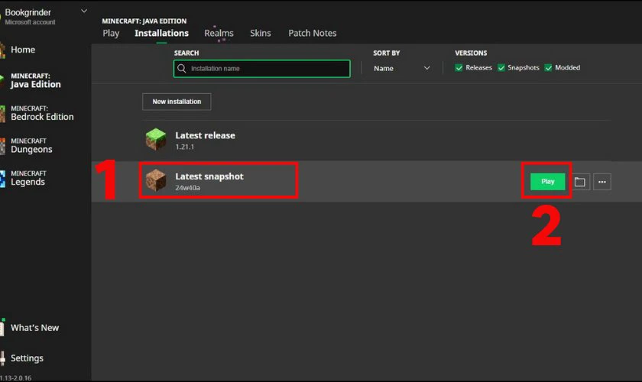Click the Latest snapshot dirt block icon
The image size is (642, 382).
[156, 180]
